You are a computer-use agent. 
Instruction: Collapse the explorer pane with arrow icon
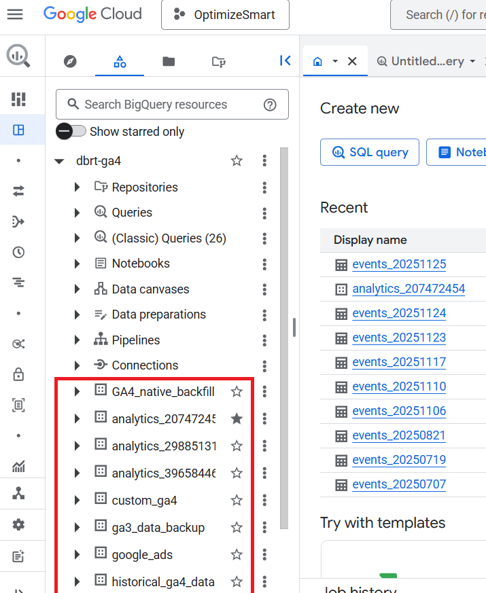pos(285,60)
